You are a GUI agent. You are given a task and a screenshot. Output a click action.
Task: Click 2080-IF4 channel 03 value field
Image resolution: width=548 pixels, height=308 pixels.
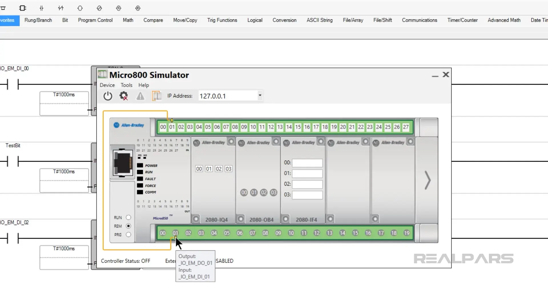[x=307, y=195]
